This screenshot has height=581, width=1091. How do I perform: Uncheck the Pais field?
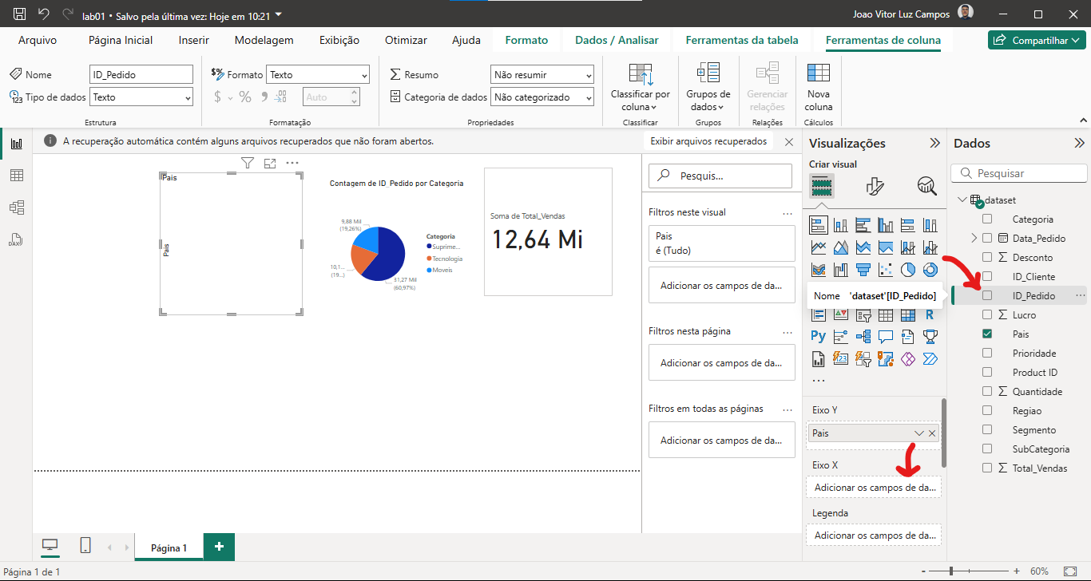(x=987, y=334)
